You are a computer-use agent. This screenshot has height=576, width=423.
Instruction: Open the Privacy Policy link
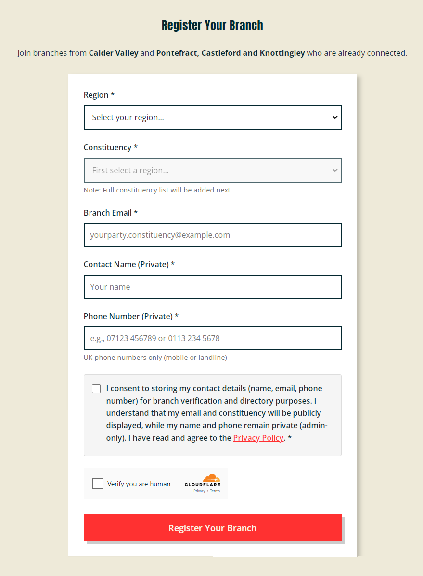tap(258, 438)
